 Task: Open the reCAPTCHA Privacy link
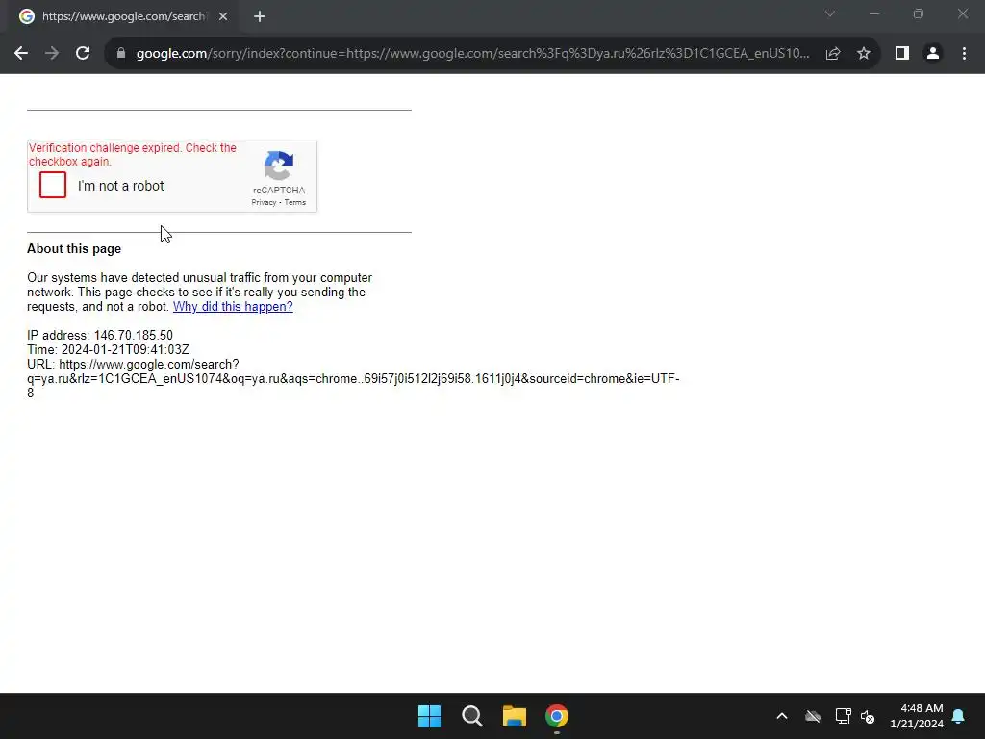[x=264, y=202]
